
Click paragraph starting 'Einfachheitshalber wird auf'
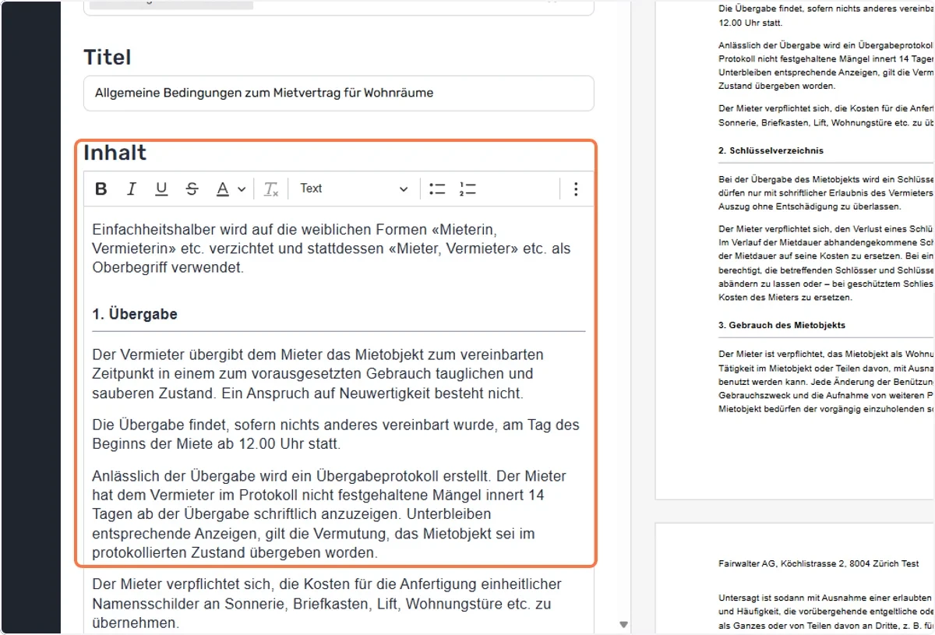[332, 249]
